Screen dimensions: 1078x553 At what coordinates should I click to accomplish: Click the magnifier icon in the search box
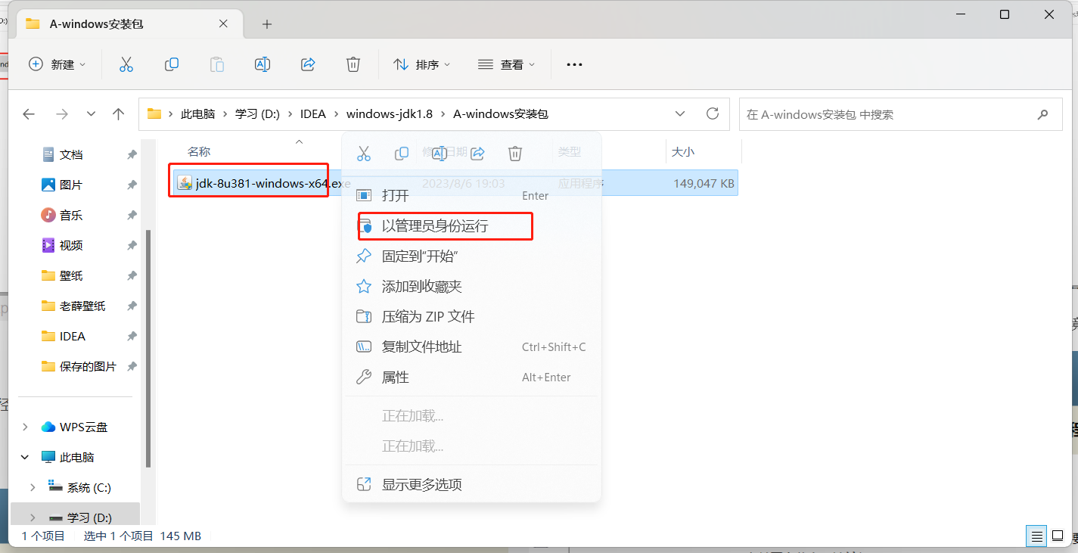1043,114
